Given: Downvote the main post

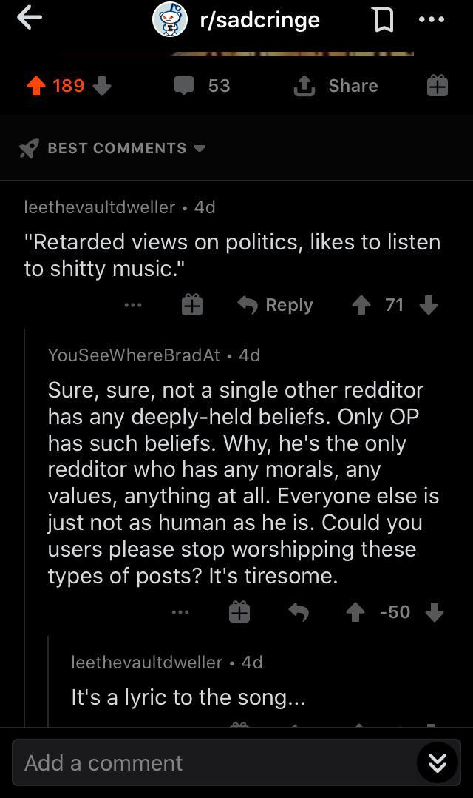Looking at the screenshot, I should pyautogui.click(x=102, y=86).
